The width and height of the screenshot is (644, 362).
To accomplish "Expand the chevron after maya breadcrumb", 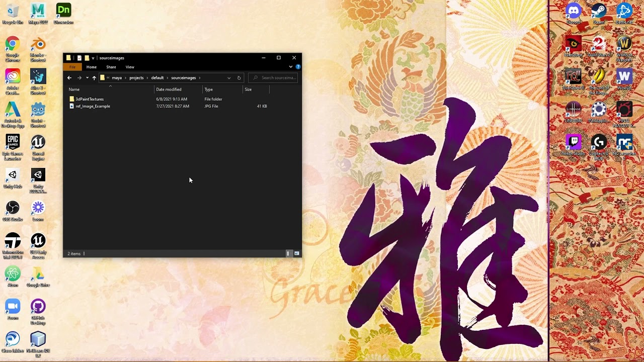I will [x=126, y=78].
